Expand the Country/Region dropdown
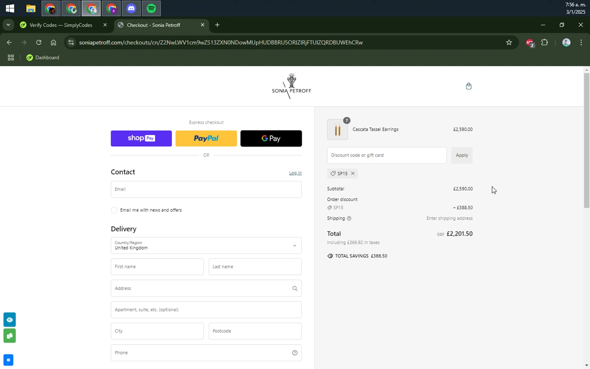The image size is (590, 369). [206, 245]
